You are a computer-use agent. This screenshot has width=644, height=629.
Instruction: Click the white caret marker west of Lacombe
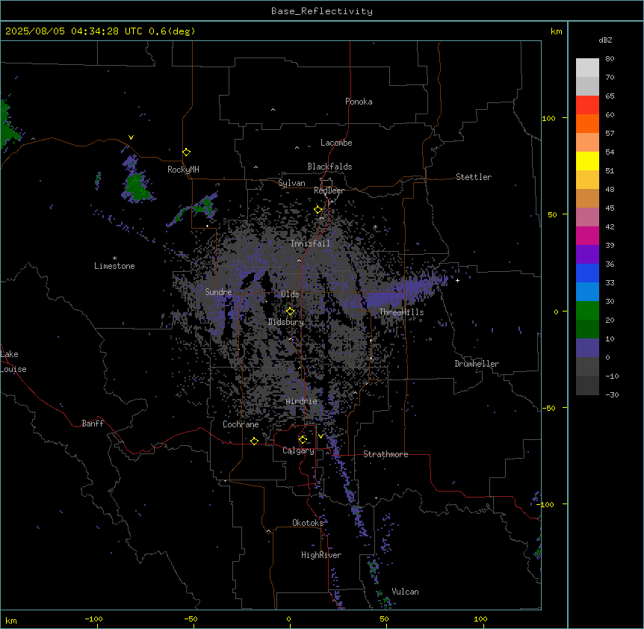click(297, 147)
